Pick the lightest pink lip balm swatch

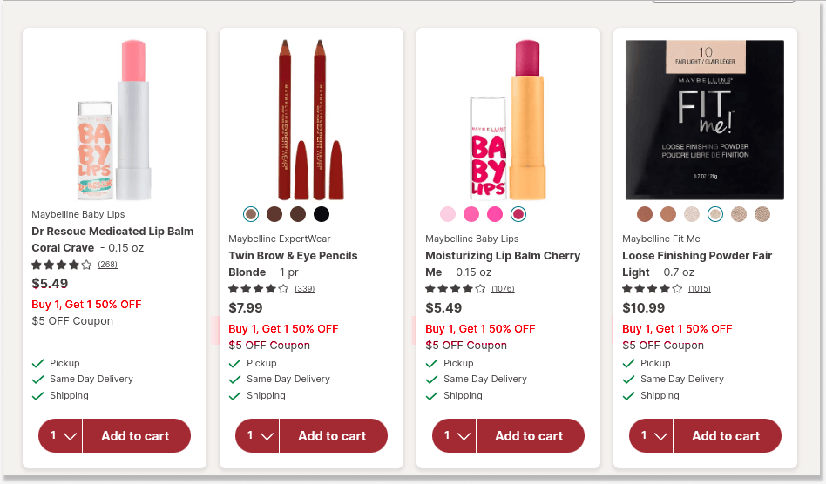448,214
